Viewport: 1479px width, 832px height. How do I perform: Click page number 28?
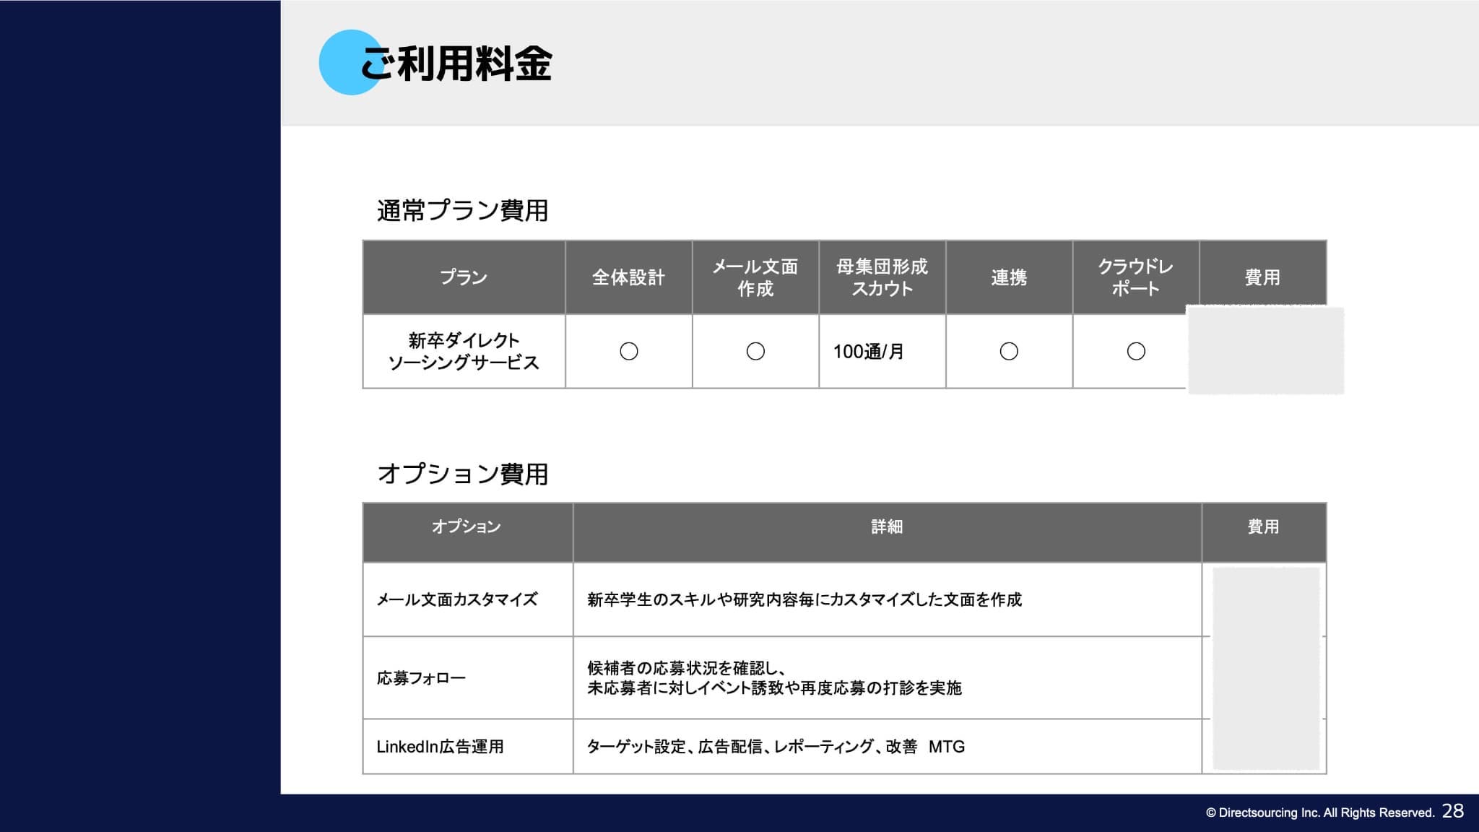(1452, 811)
